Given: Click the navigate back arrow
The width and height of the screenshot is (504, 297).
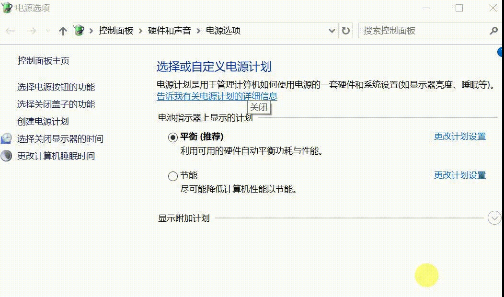Looking at the screenshot, I should pos(10,30).
